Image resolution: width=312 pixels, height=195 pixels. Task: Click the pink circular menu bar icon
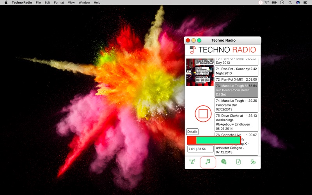(x=261, y=3)
